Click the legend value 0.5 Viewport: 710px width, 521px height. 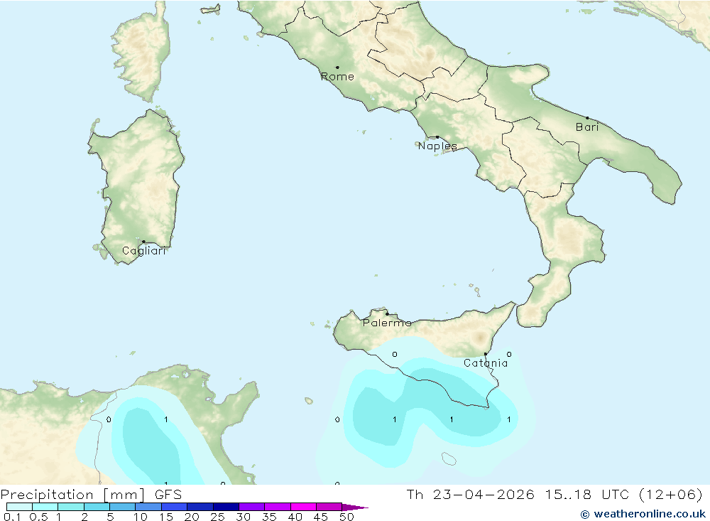click(38, 517)
